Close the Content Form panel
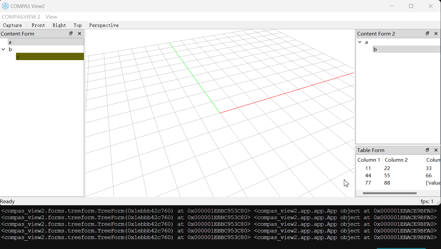This screenshot has height=249, width=441. pos(79,33)
